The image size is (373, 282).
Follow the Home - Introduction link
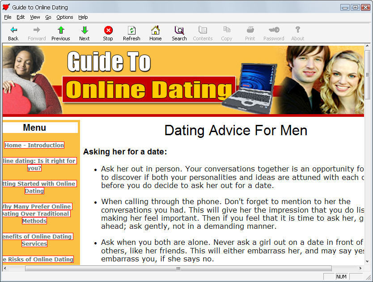34,145
